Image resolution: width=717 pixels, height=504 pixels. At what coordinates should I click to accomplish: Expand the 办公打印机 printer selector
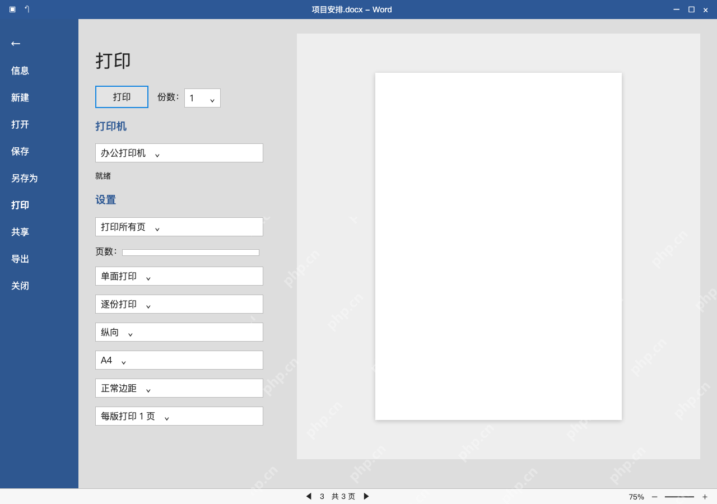tap(179, 153)
